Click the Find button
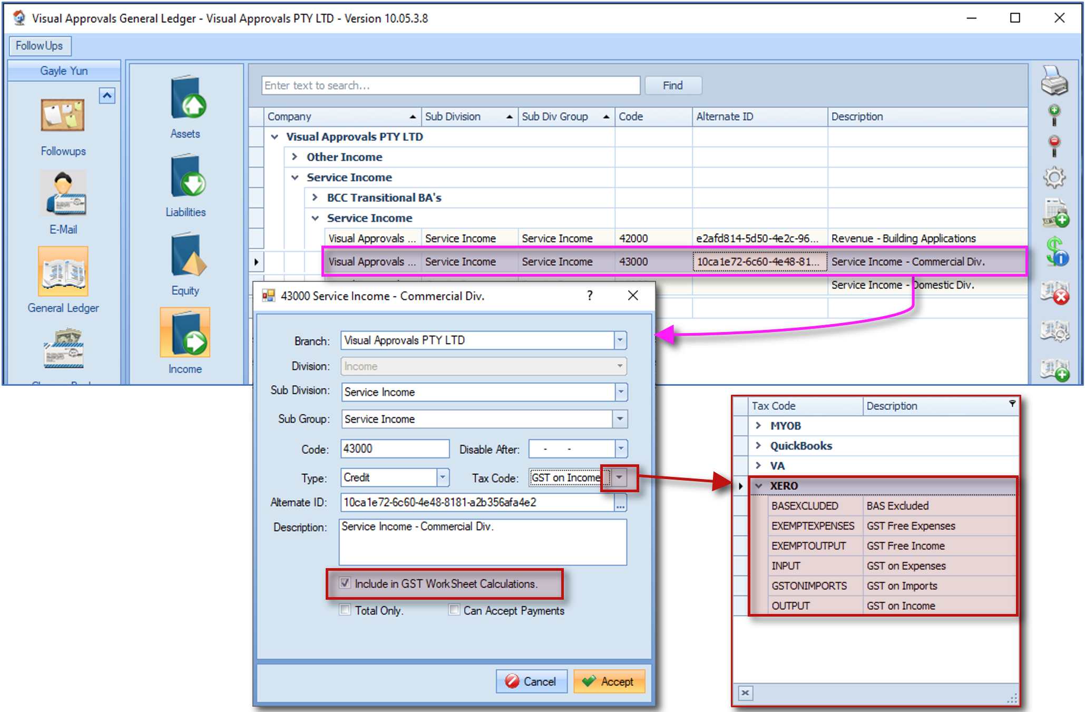The width and height of the screenshot is (1085, 712). 673,85
